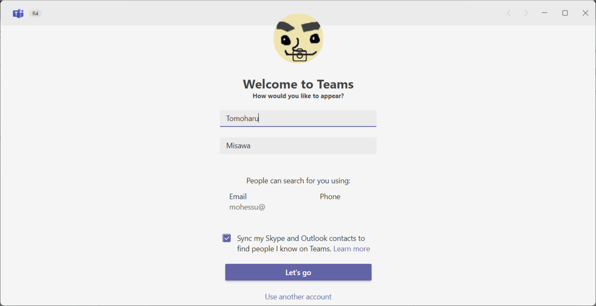Go back using the left arrow
Image resolution: width=596 pixels, height=306 pixels.
(x=509, y=13)
